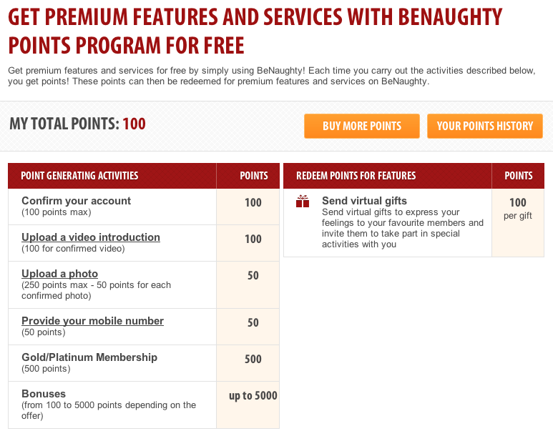553x436 pixels.
Task: Click the Confirm your account row
Action: coord(144,207)
